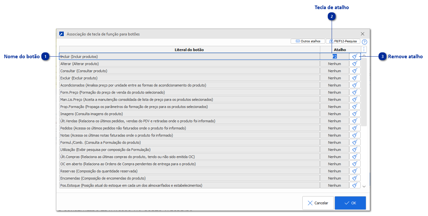Viewport: 428px width, 216px height.
Task: Confirm with the OK button
Action: tap(350, 203)
